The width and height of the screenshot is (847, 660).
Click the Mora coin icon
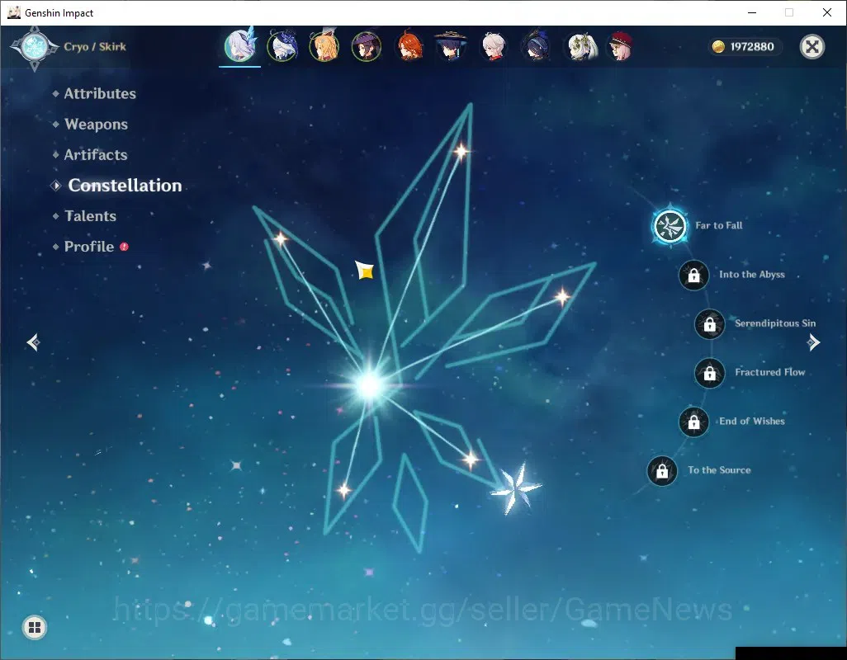718,47
